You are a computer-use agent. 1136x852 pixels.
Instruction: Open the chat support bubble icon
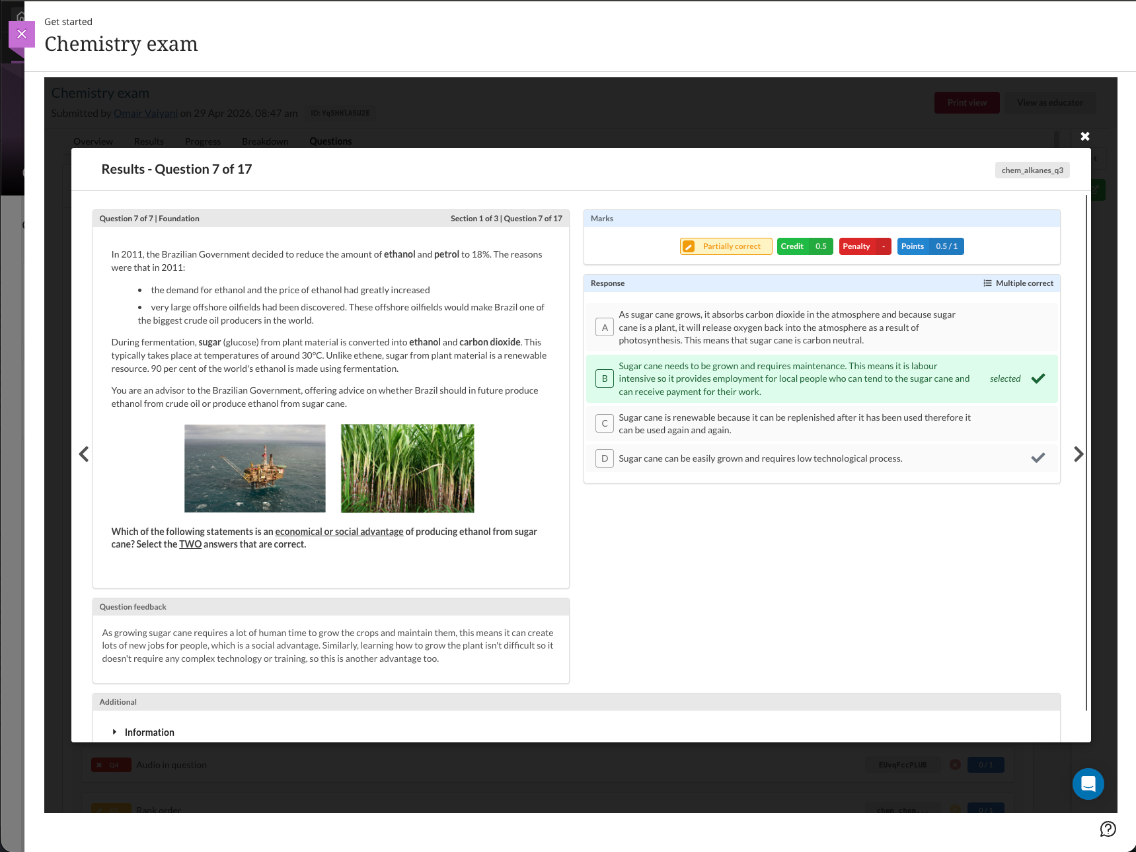coord(1088,784)
